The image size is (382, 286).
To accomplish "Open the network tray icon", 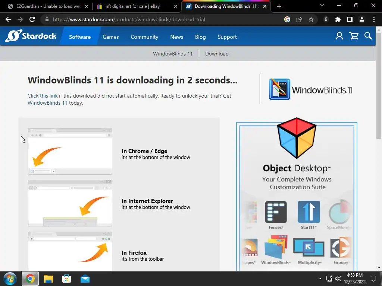I will (x=329, y=279).
